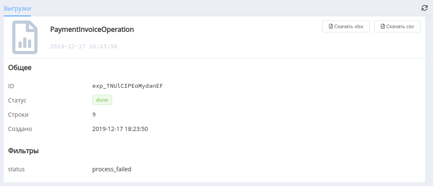Screen dimensions: 433x186
Task: Click the green done status badge
Action: (x=102, y=100)
